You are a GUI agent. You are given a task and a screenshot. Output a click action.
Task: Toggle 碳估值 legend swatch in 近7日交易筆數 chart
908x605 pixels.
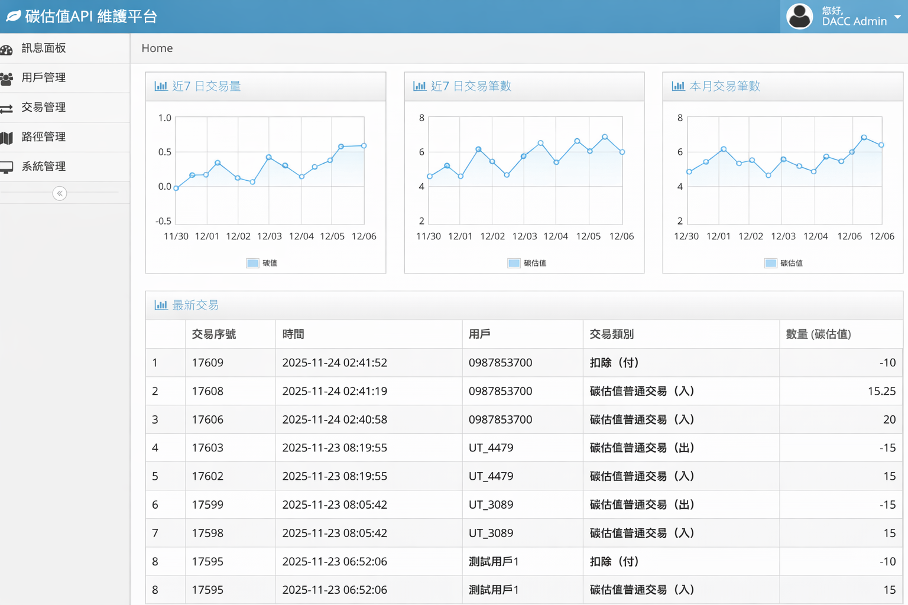pos(514,264)
